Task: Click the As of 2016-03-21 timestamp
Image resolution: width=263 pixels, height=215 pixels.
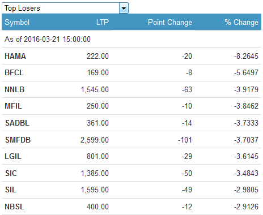Action: coord(48,39)
